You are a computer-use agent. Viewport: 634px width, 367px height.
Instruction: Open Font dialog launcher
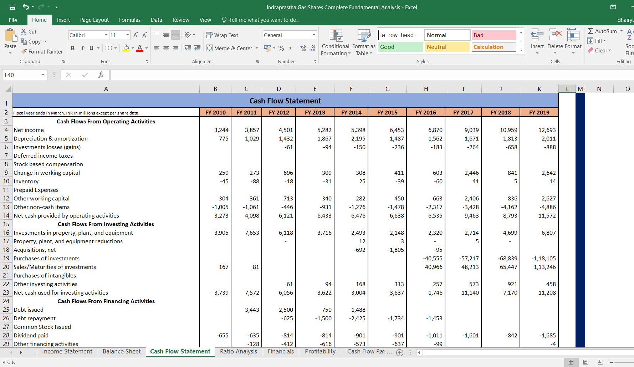click(147, 62)
